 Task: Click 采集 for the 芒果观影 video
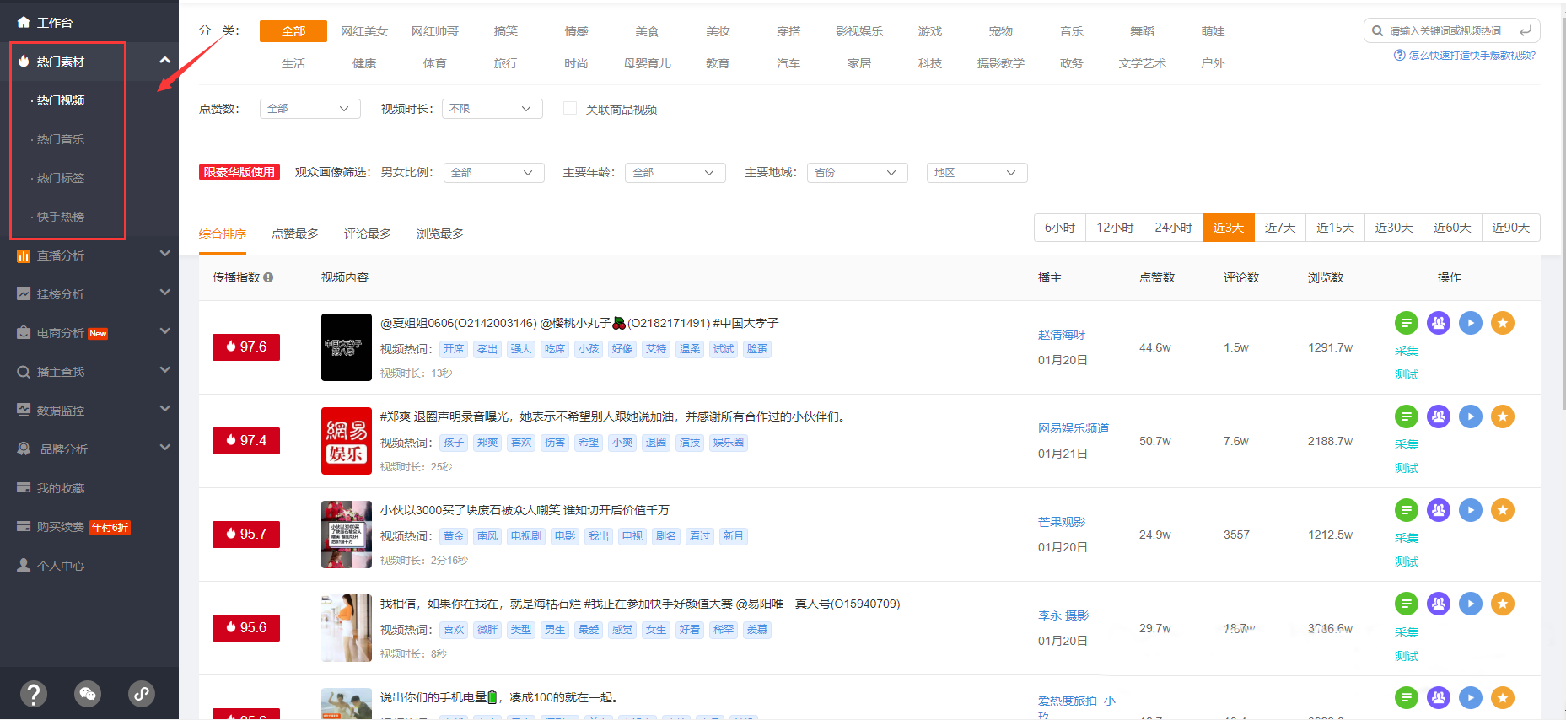coord(1407,538)
